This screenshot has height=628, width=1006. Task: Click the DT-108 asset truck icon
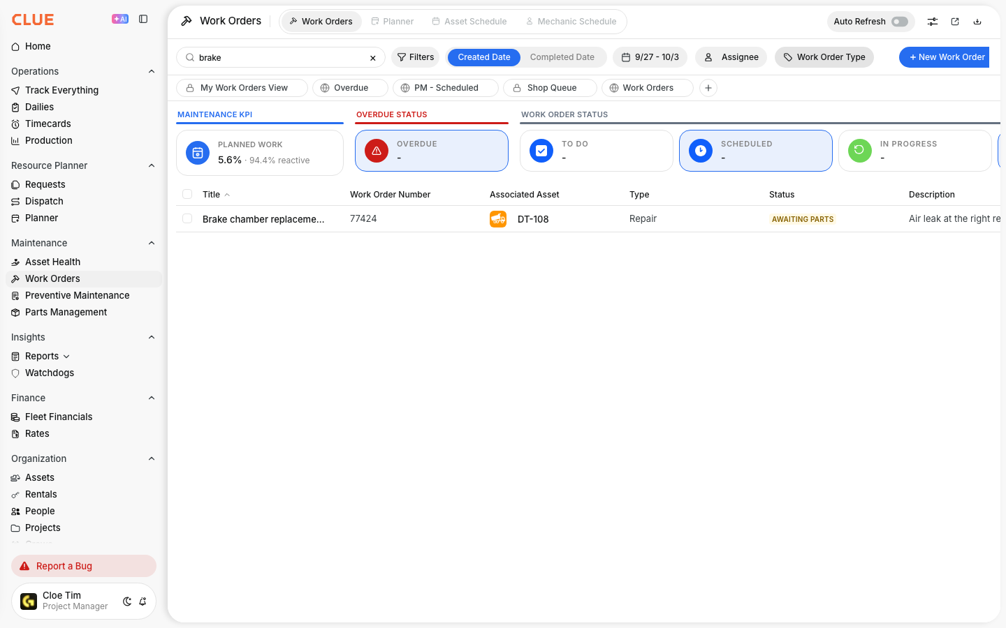pos(498,219)
